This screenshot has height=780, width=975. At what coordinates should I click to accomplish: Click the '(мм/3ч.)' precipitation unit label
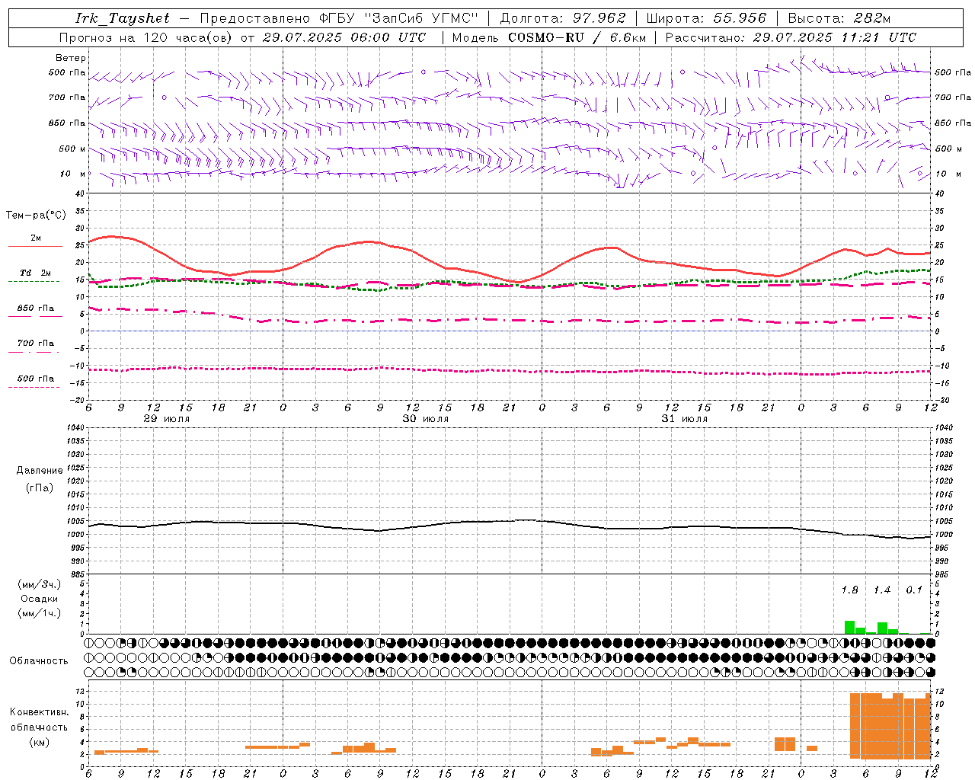click(40, 584)
